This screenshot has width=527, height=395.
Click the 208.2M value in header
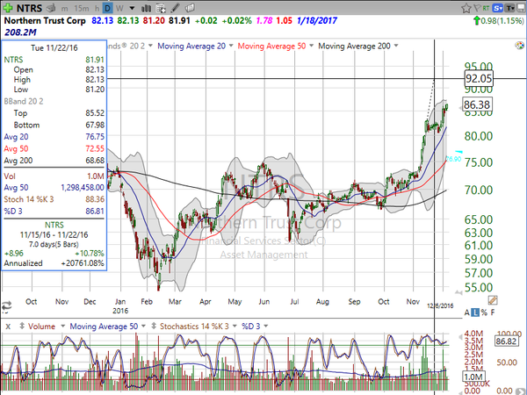pos(20,32)
